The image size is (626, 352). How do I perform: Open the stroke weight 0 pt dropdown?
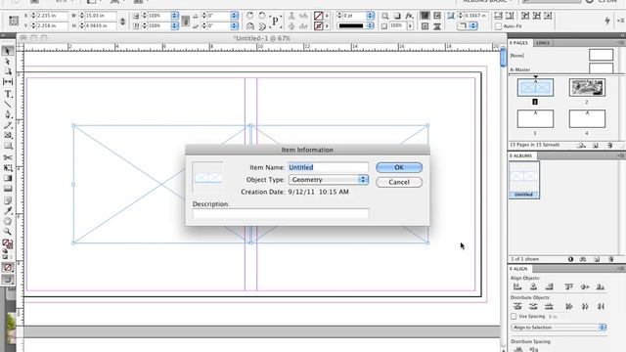coord(371,16)
